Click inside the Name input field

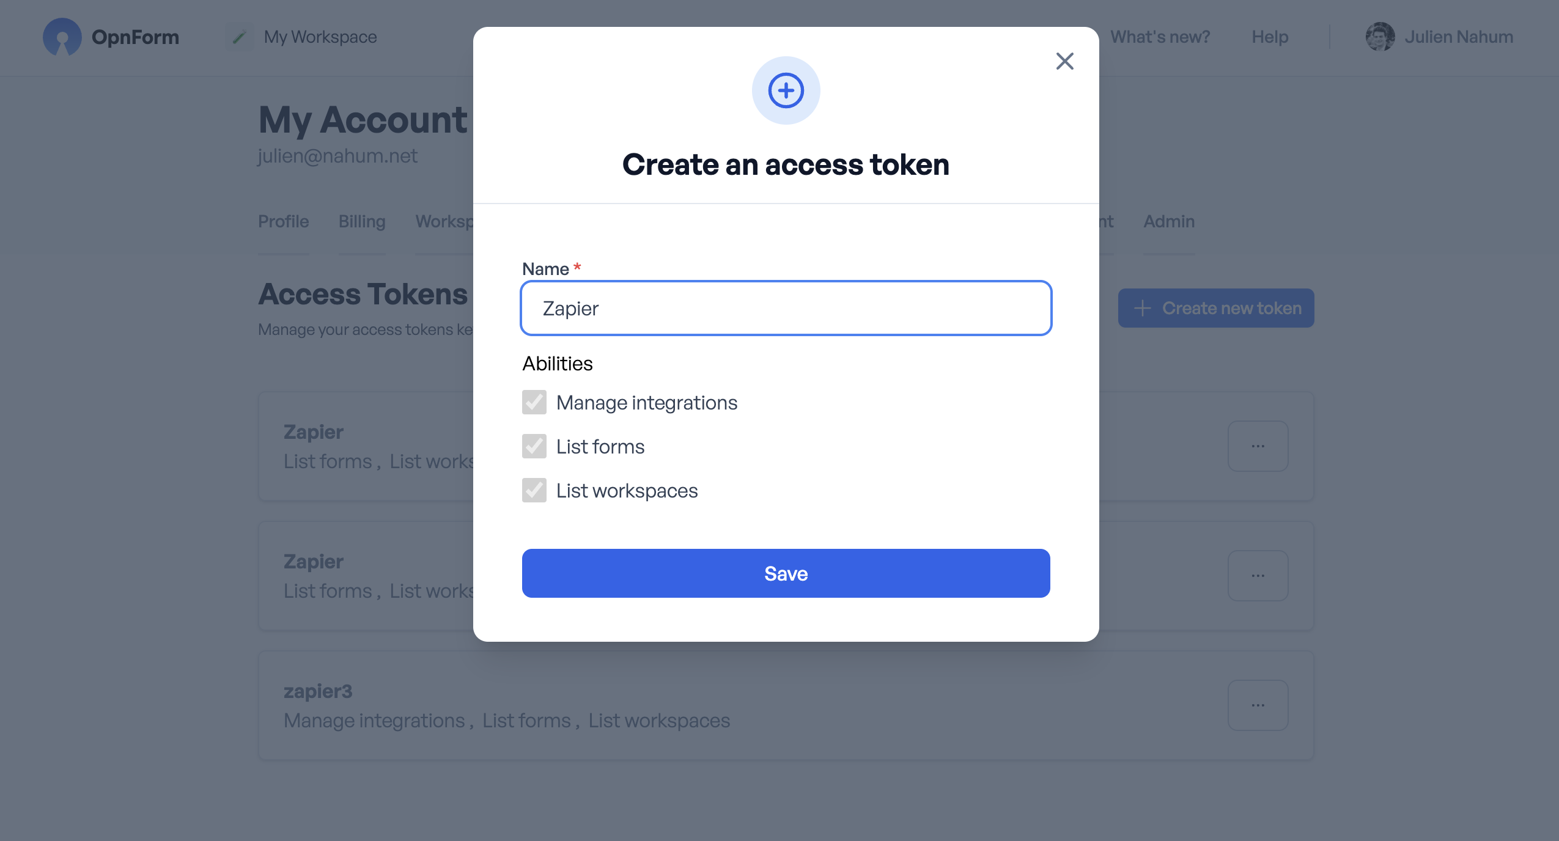(x=786, y=308)
